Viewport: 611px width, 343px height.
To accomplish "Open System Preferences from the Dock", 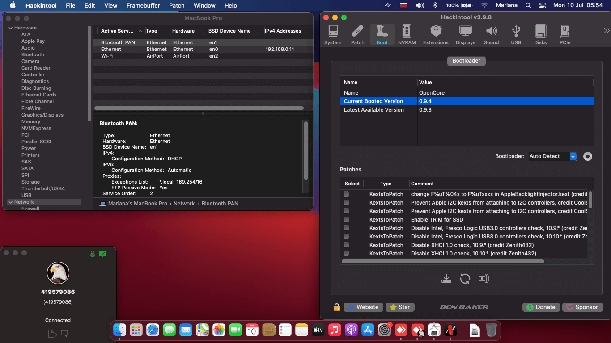I will (385, 330).
